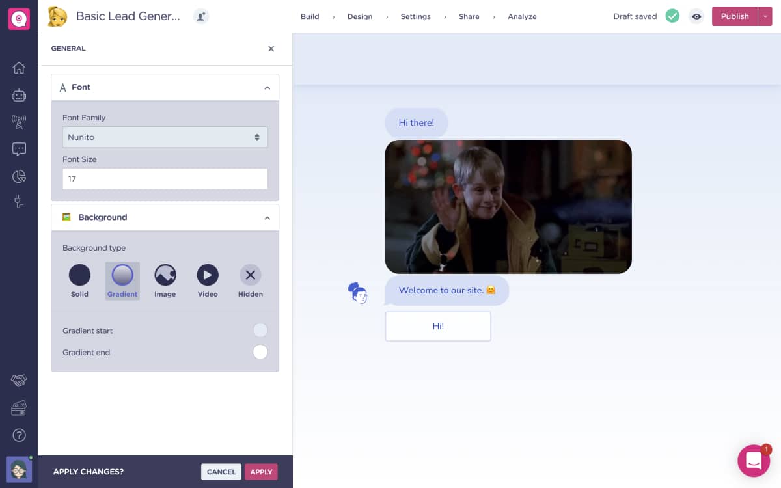
Task: Click the Draft saved status text
Action: (635, 16)
